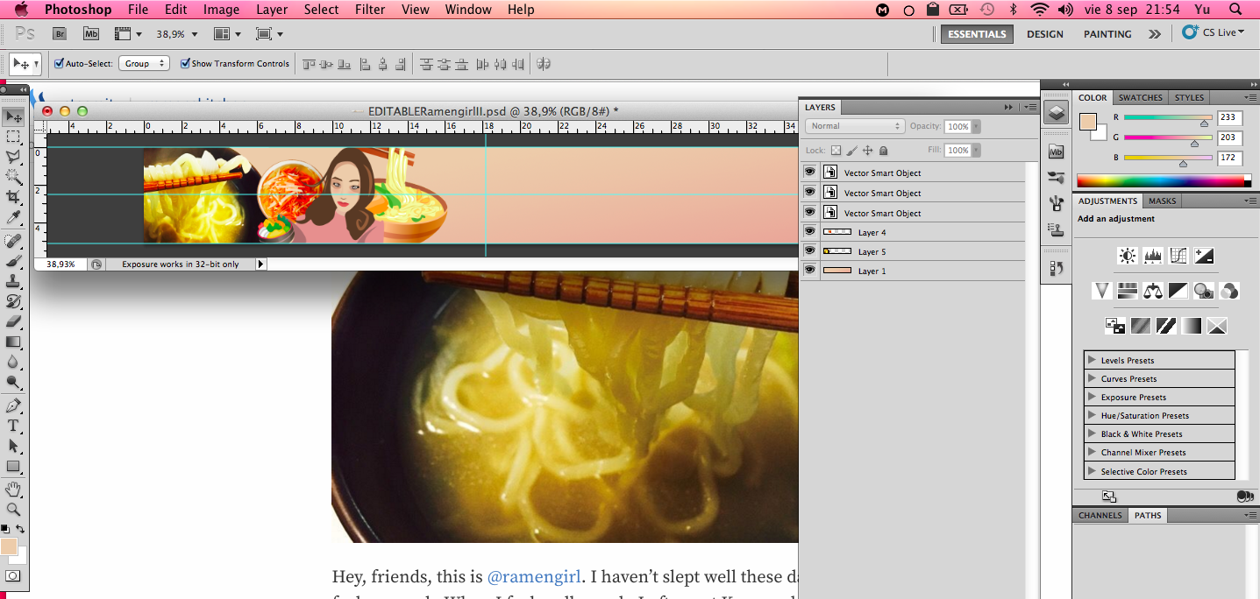Open the CS Live menu button
This screenshot has height=599, width=1260.
tap(1213, 32)
